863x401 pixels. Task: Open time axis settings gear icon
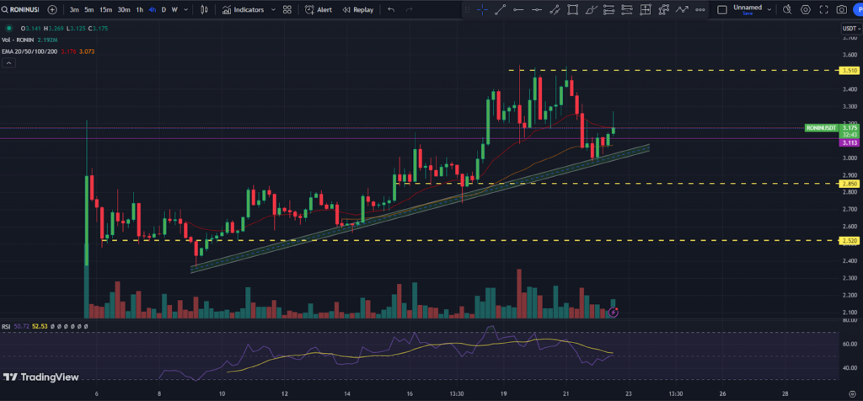[x=851, y=394]
